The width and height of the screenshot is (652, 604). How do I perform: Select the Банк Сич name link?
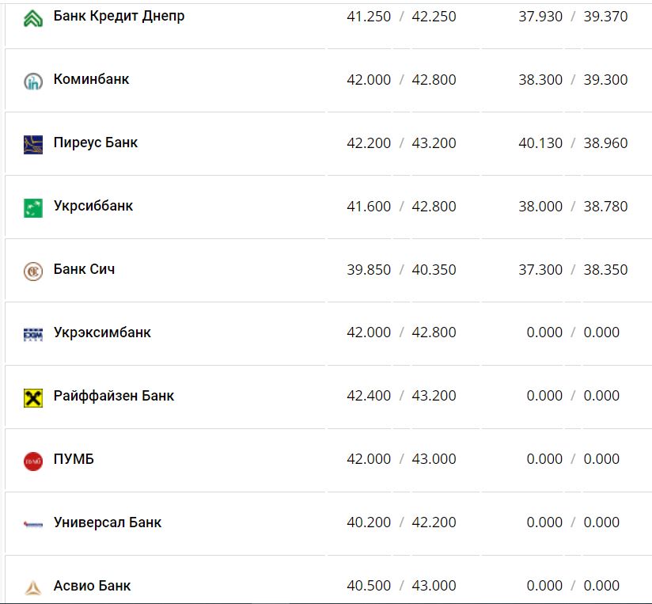coord(84,269)
